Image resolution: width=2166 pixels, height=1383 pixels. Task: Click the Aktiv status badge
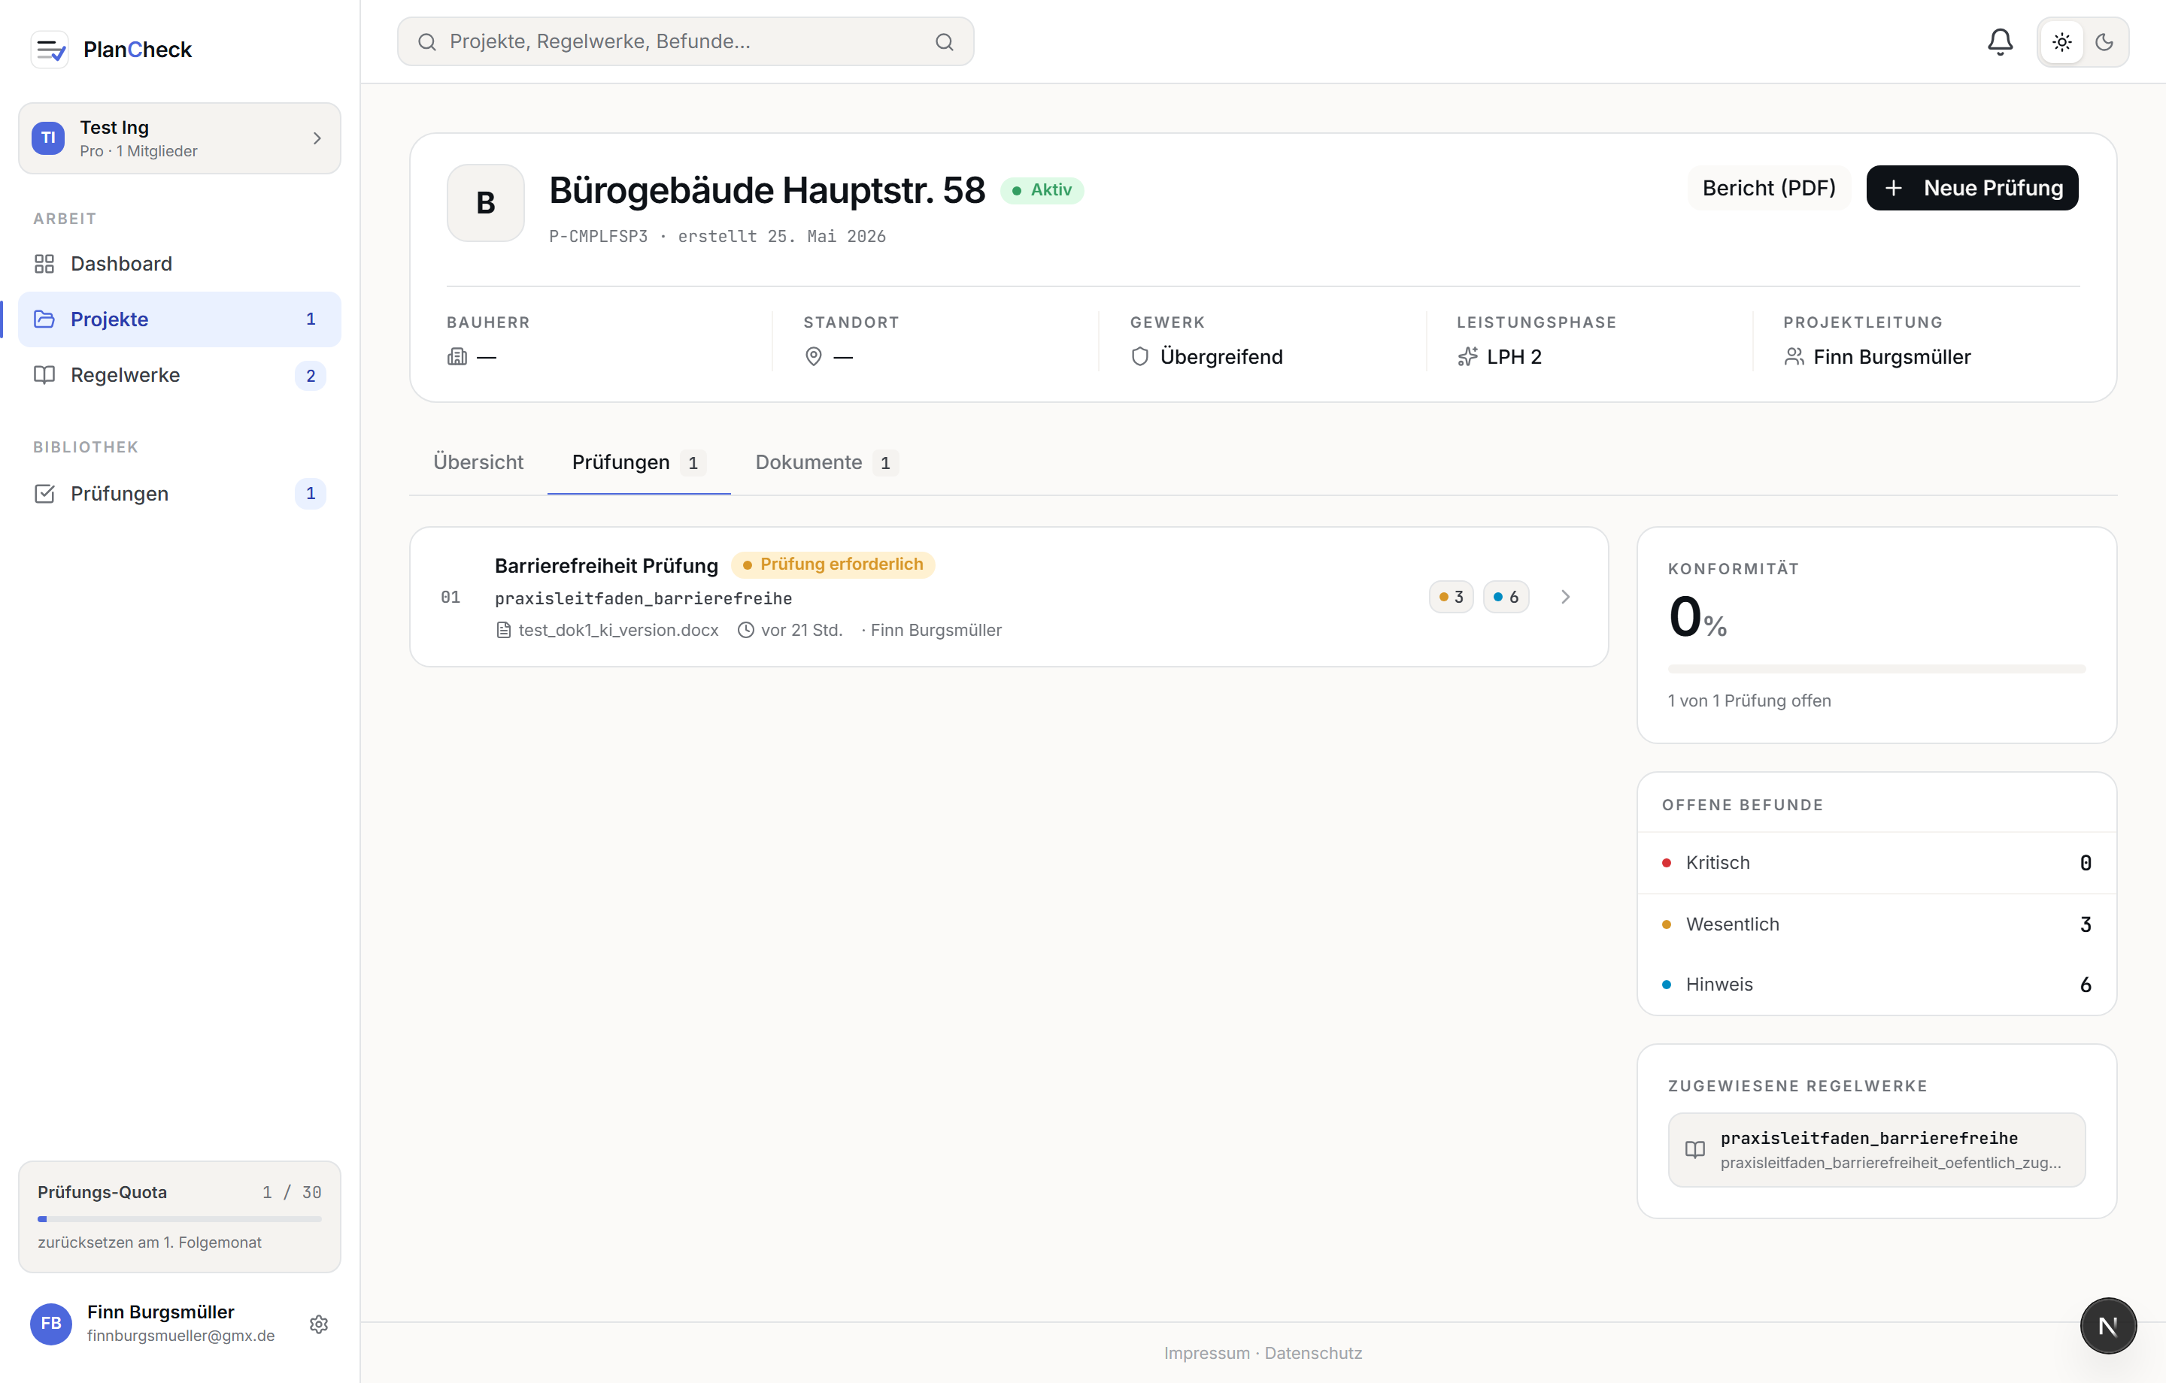1042,189
